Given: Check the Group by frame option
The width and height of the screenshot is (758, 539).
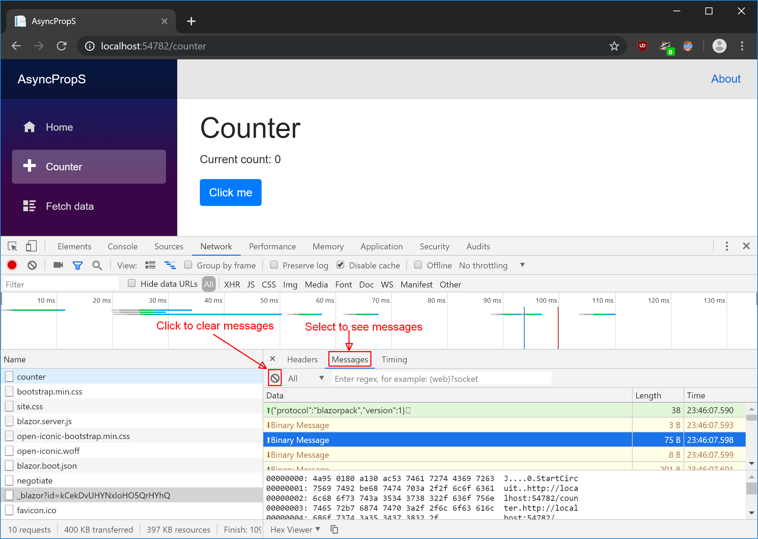Looking at the screenshot, I should click(x=188, y=265).
